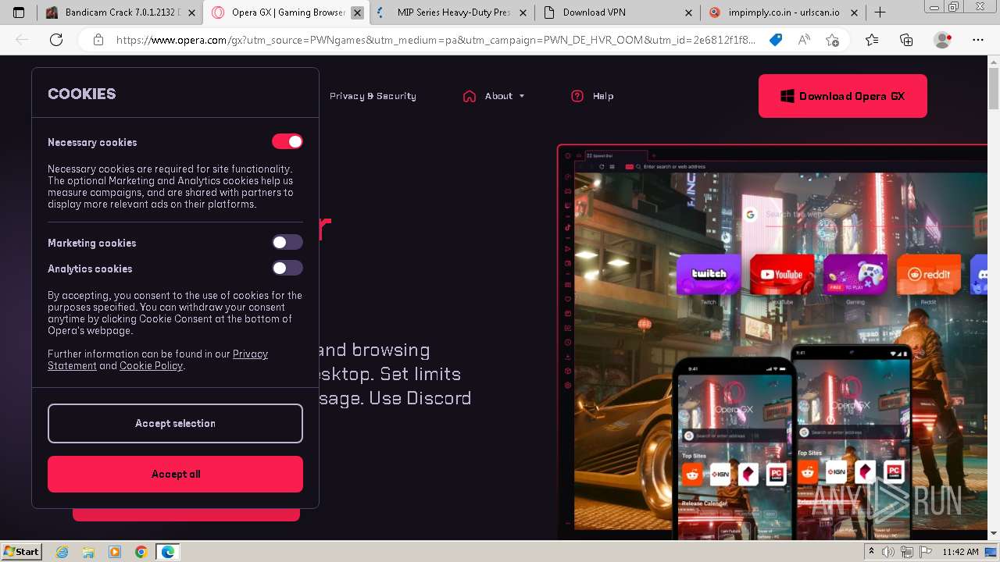Open Google Chrome from taskbar
Screen dimensions: 1000x562
tap(141, 552)
